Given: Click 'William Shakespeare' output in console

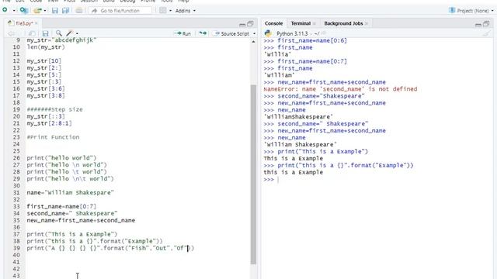Looking at the screenshot, I should [300, 145].
